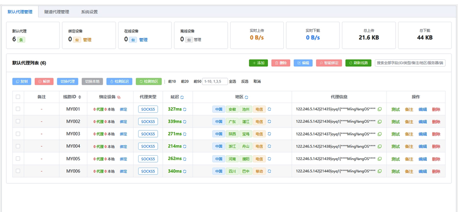Image resolution: width=458 pixels, height=212 pixels.
Task: Click refresh icon in 延迟 column header
Action: (x=182, y=97)
